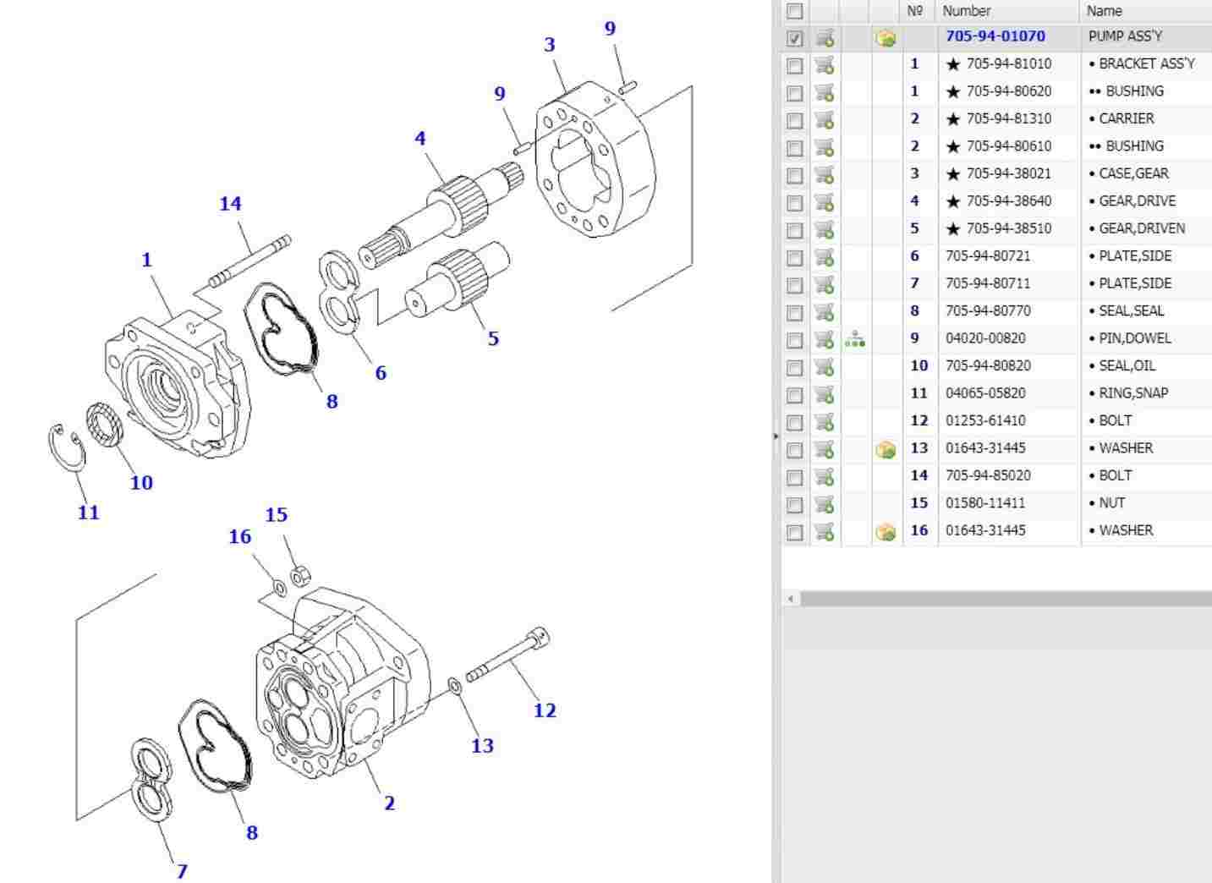The width and height of the screenshot is (1212, 883).
Task: Check the GEAR,DRIVE row checkbox
Action: (x=794, y=203)
